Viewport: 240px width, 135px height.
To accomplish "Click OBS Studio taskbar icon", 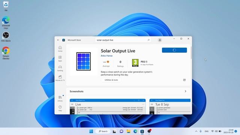I will coord(149,131).
